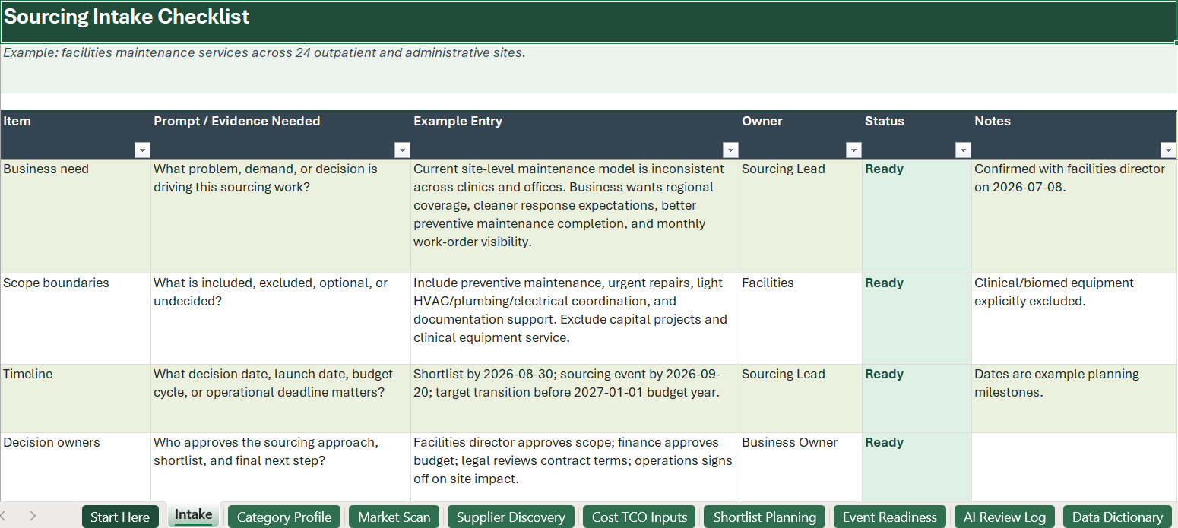Select the example facilities maintenance subtitle cell
Viewport: 1178px width, 528px height.
coord(589,68)
